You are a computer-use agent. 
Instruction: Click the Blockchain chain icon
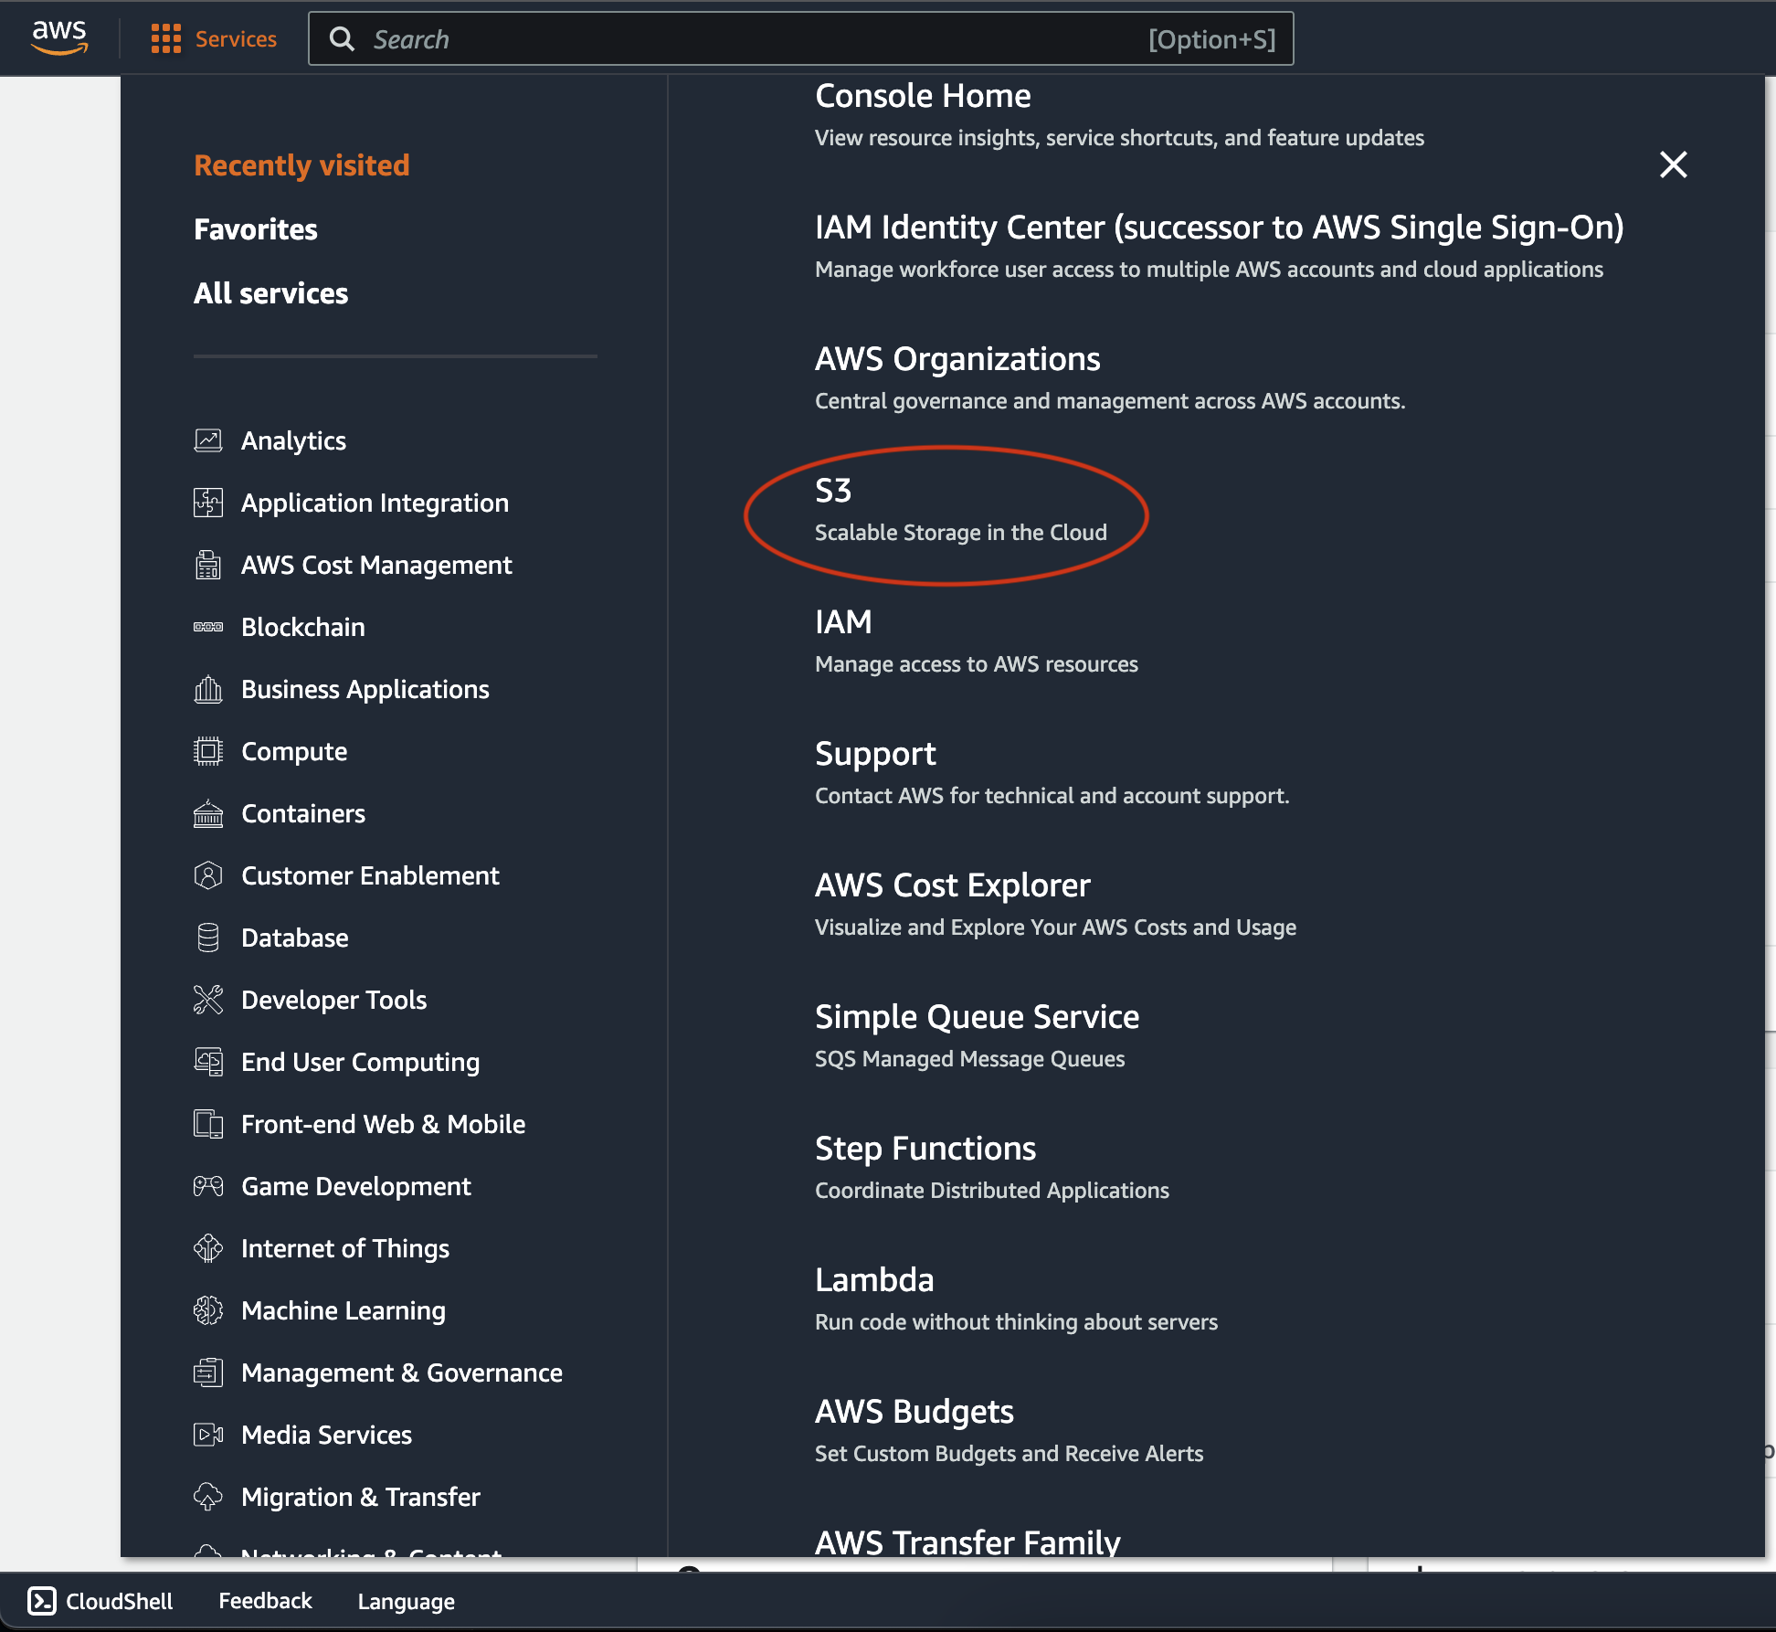tap(208, 627)
